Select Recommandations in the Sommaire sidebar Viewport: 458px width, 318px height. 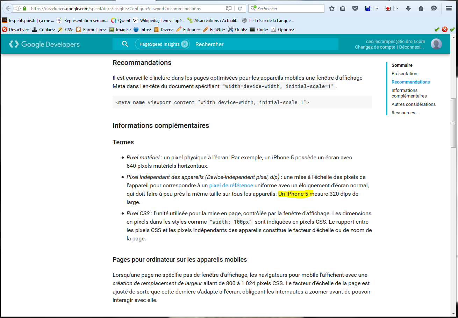[411, 82]
